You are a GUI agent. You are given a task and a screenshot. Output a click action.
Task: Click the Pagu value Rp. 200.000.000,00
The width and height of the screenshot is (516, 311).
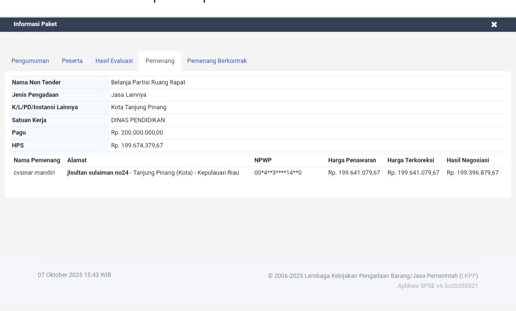[x=137, y=133]
